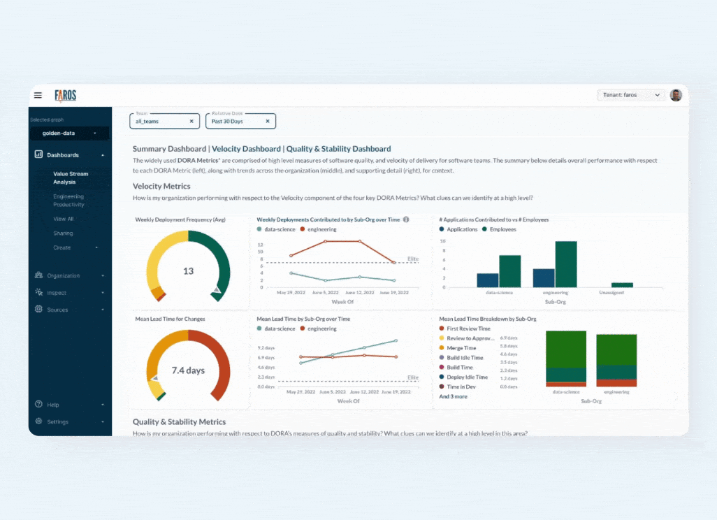
Task: Open the golden-data graph selector
Action: (68, 133)
